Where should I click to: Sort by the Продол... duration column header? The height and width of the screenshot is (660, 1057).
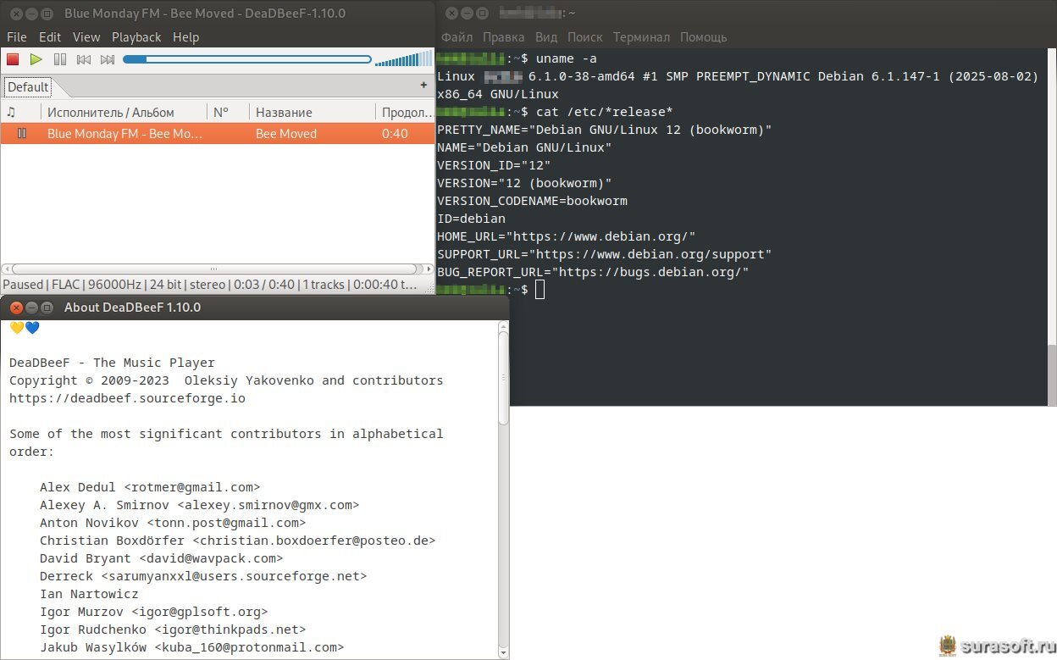(406, 112)
